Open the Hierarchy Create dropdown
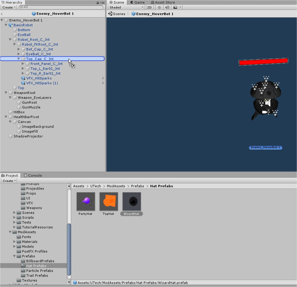Viewport: 297px width, 287px height. click(x=9, y=7)
